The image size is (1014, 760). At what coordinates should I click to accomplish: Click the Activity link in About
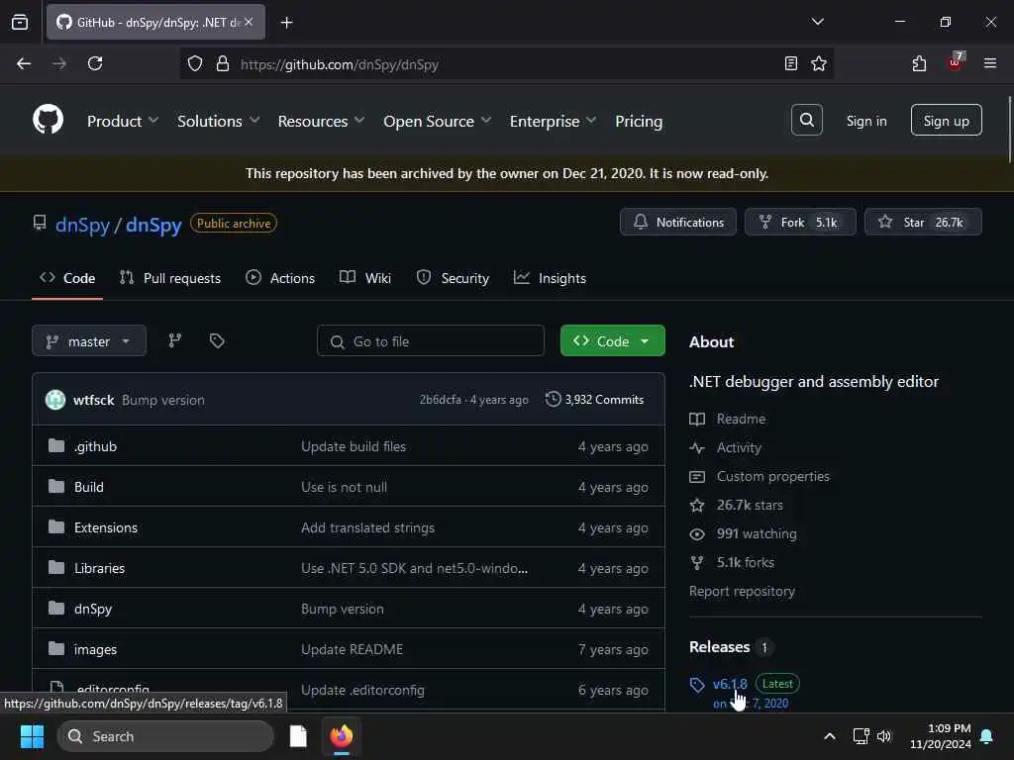726,447
